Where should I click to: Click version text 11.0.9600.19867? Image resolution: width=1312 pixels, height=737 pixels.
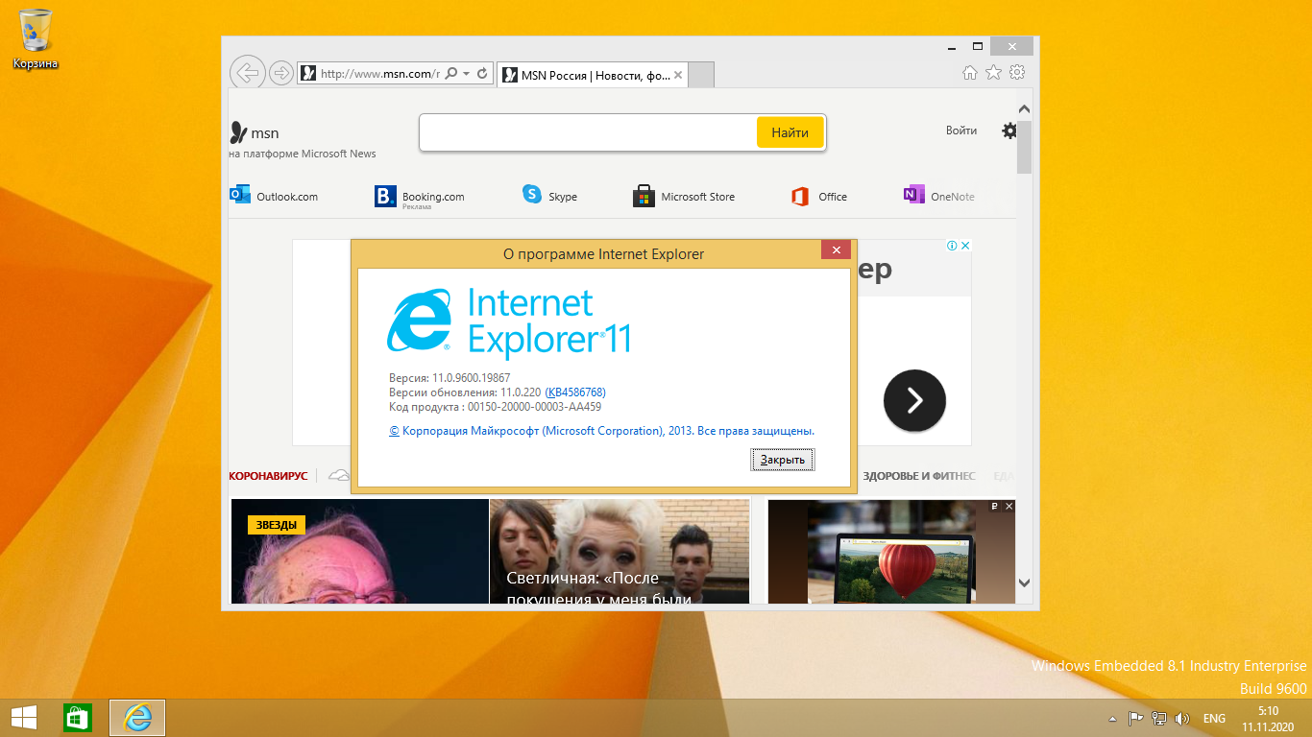[x=471, y=378]
